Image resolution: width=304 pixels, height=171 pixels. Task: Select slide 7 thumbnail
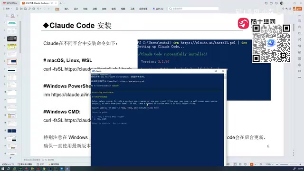(x=12, y=69)
